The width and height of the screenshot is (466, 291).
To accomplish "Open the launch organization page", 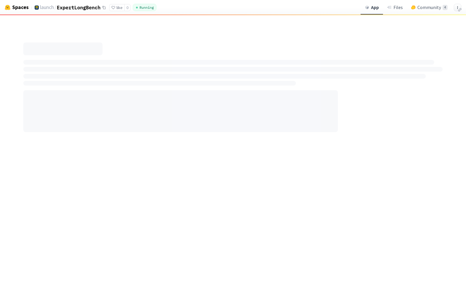I will point(47,8).
